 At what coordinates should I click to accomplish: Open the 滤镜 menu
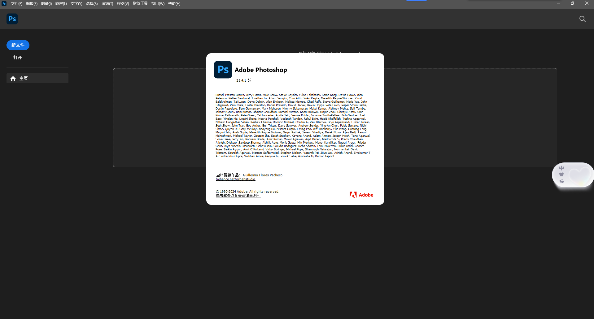pos(107,3)
